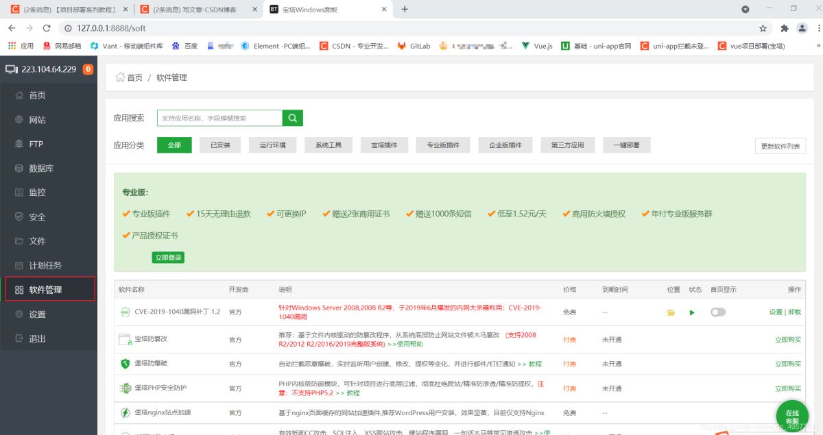This screenshot has height=435, width=823.
Task: Click 立即购买 for 宝塔防篡改
Action: click(787, 340)
